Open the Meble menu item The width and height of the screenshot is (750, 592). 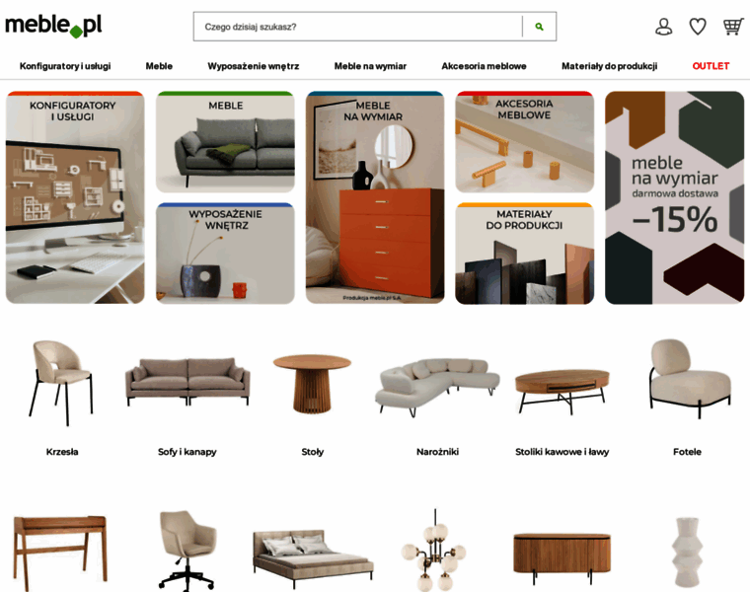tap(159, 66)
